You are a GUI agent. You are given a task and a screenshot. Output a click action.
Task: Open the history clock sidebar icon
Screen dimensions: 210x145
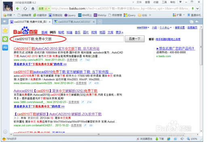5,39
